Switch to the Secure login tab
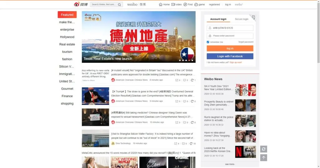 pos(241,19)
